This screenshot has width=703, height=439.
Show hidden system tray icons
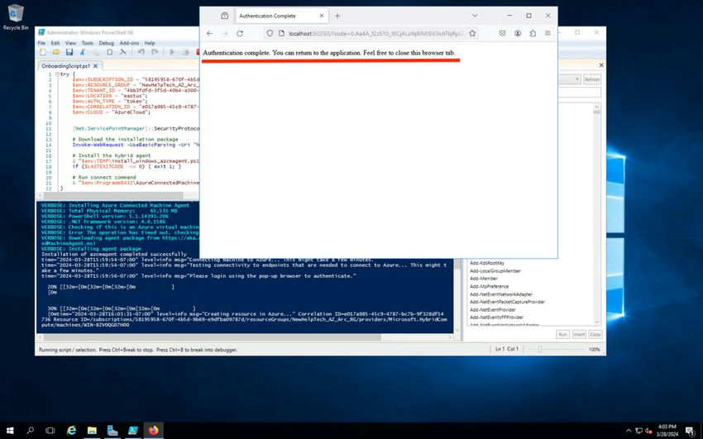[x=629, y=431]
